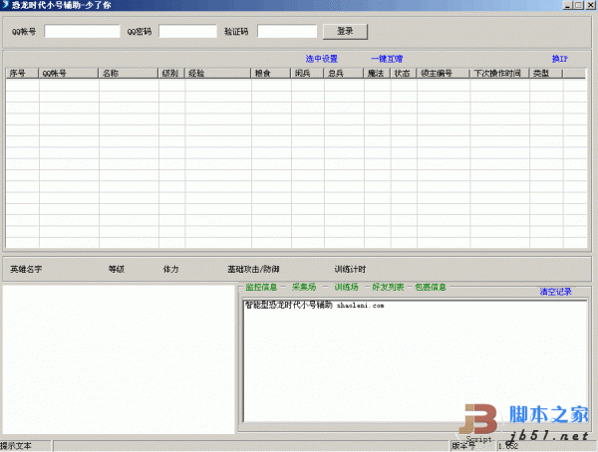Focus the QQ密码 password field
This screenshot has width=598, height=452.
click(x=187, y=31)
